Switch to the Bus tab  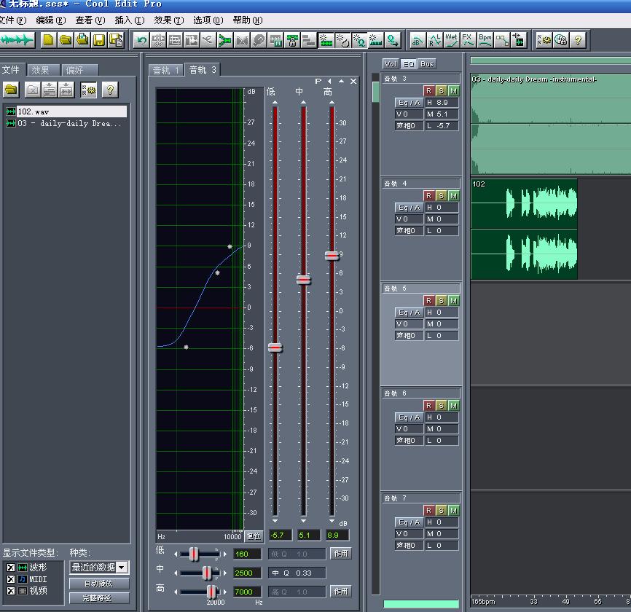(x=426, y=63)
